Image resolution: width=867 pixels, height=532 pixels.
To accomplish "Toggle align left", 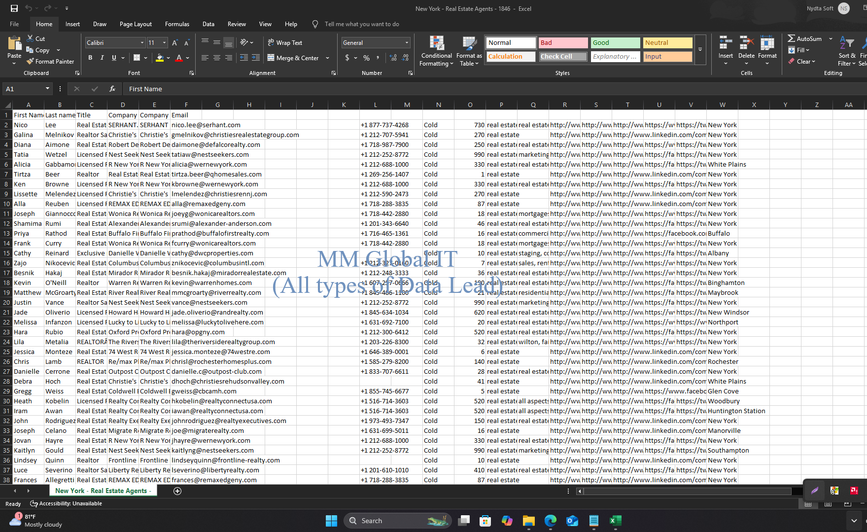I will coord(205,58).
